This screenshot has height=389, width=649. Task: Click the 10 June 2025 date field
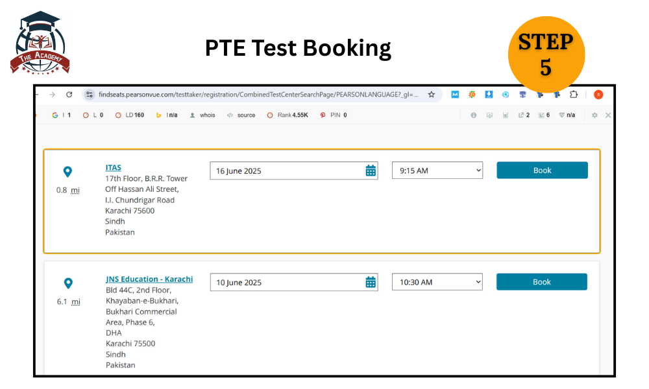tap(294, 282)
